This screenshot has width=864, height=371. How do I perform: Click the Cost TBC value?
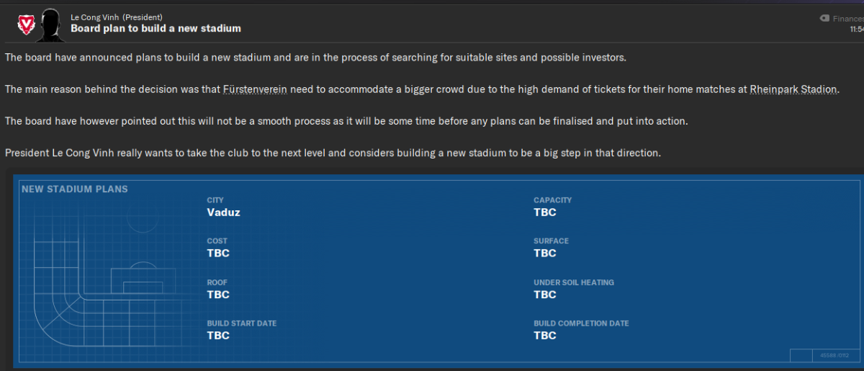218,254
